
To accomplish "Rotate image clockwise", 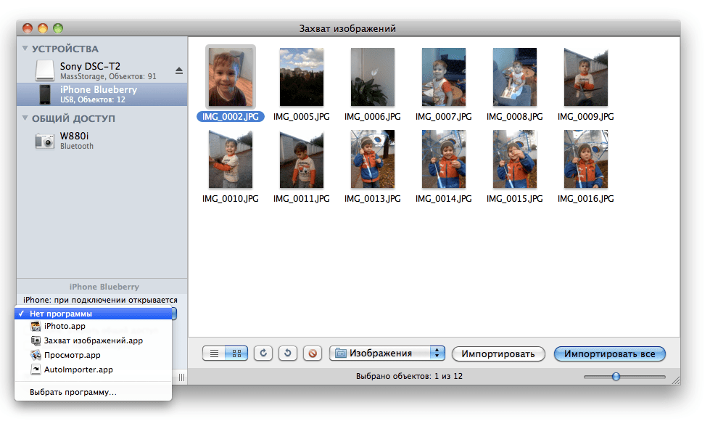I will [263, 353].
